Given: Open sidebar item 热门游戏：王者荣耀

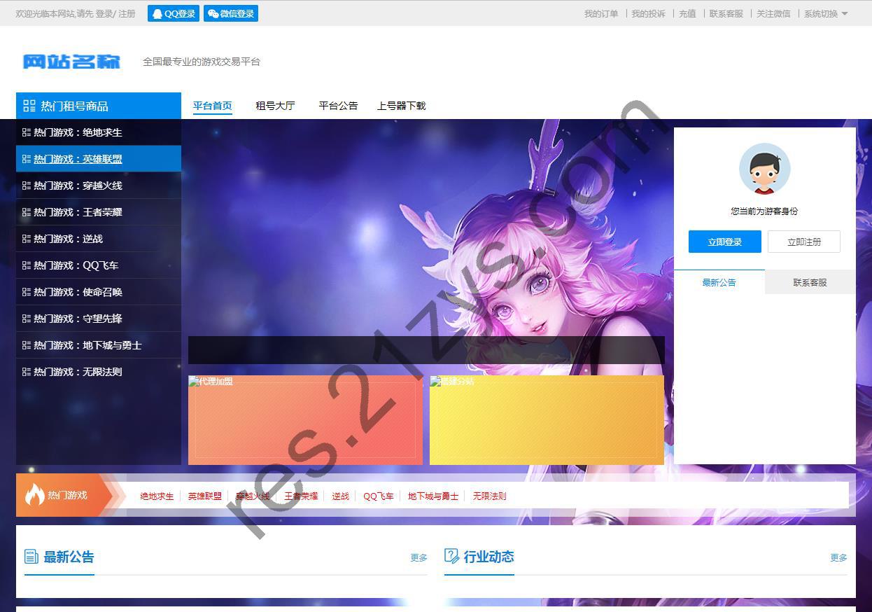Looking at the screenshot, I should (99, 212).
